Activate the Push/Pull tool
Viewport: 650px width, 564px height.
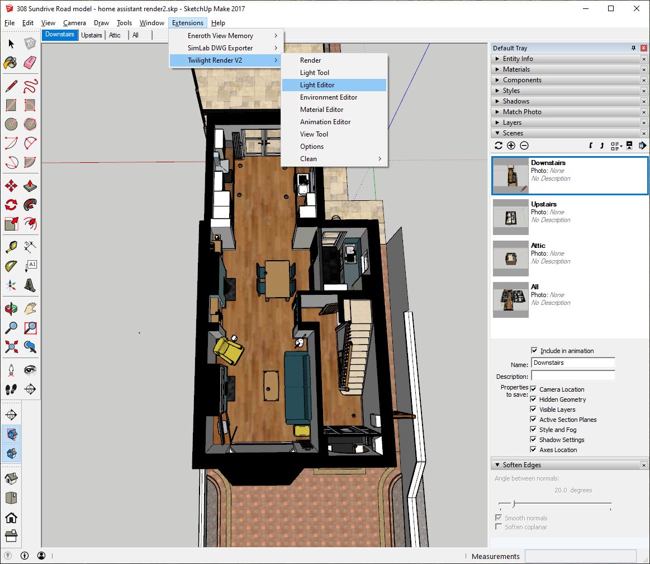pos(30,186)
